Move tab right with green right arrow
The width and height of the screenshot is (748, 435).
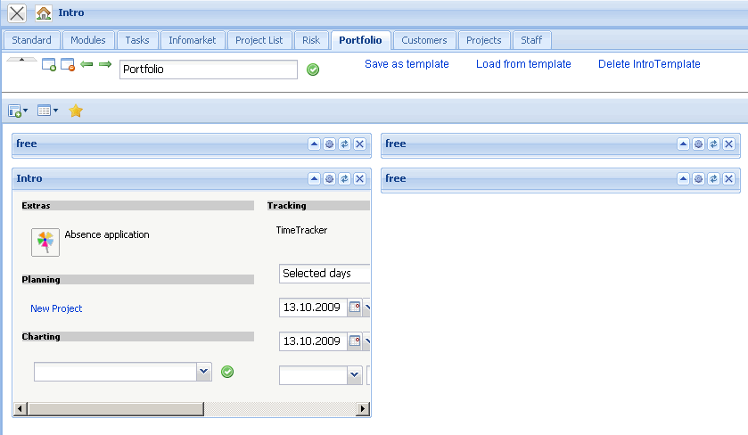(x=105, y=64)
